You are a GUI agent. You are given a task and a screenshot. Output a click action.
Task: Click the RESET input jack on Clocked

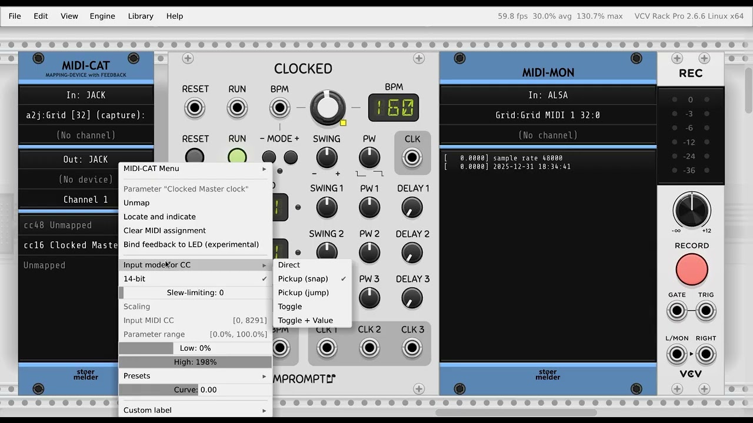195,108
